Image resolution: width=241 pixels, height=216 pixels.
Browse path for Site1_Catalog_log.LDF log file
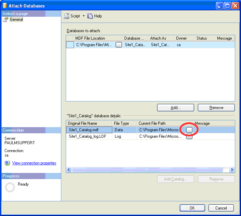189,137
